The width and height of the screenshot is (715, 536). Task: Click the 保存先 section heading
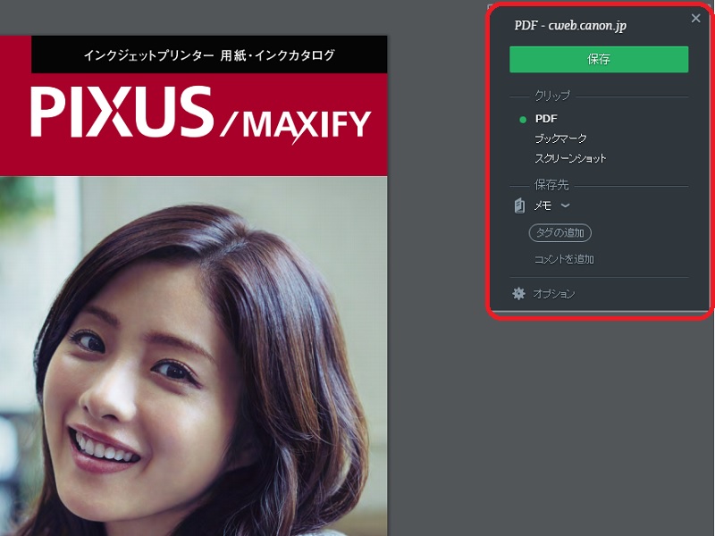tap(551, 185)
